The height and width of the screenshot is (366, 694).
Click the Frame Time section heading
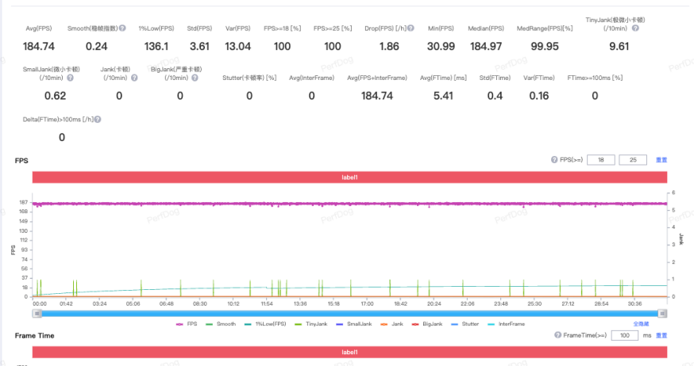34,336
